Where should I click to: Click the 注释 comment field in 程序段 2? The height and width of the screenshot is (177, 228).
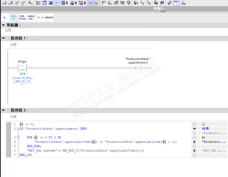[118, 117]
